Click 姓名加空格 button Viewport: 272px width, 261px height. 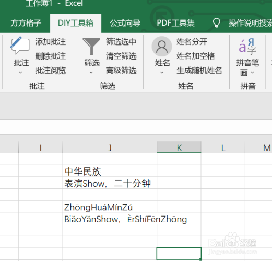196,56
